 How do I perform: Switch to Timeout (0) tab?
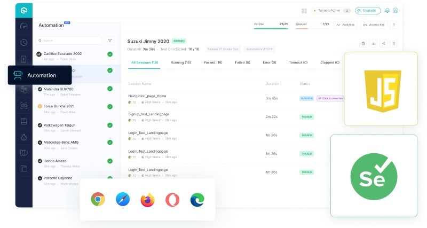[x=298, y=62]
